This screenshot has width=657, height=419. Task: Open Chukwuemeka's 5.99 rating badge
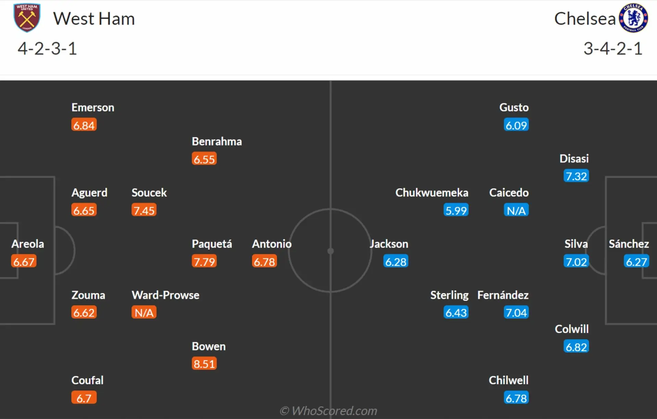[x=456, y=210]
